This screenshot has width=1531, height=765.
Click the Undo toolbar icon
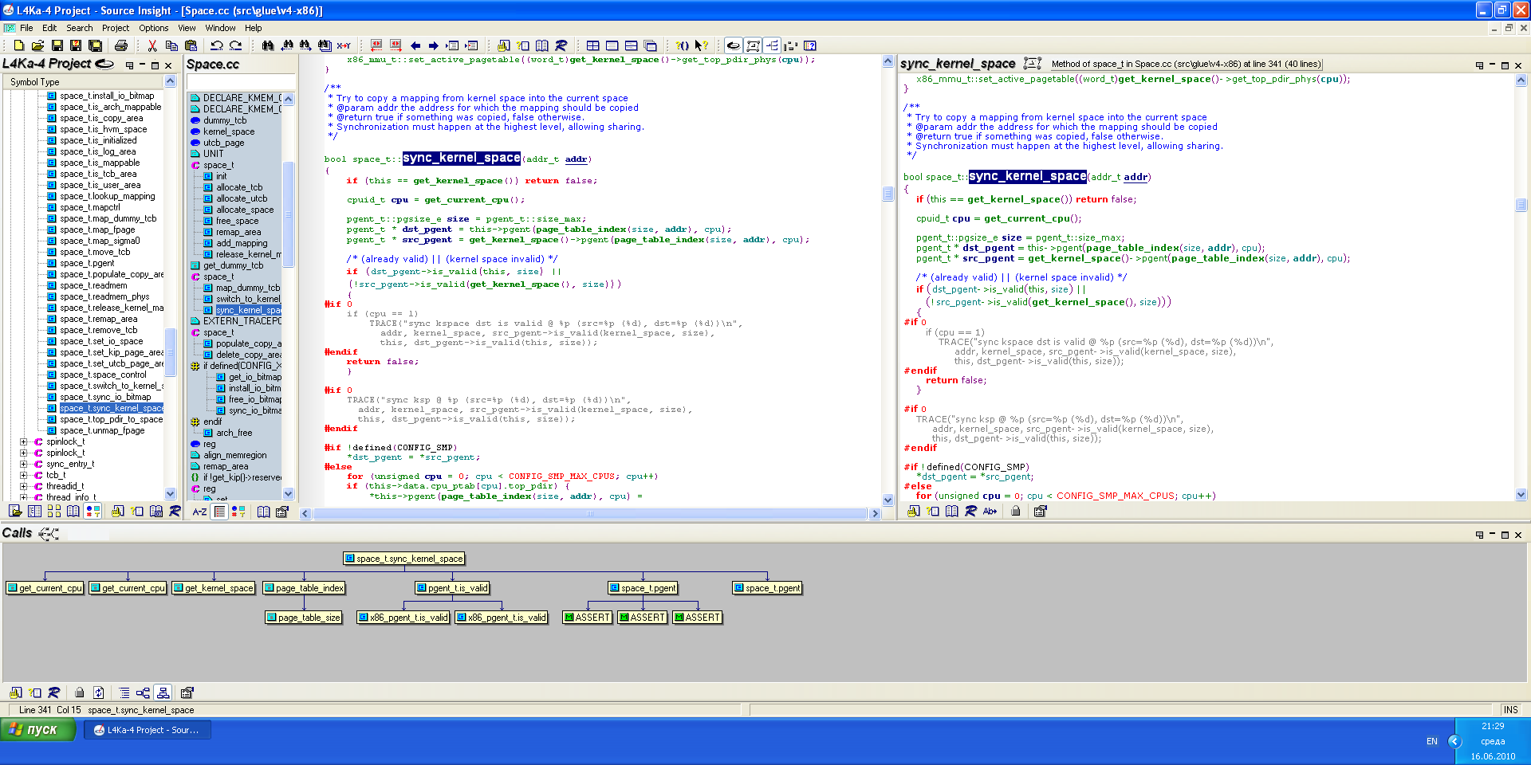click(x=216, y=45)
